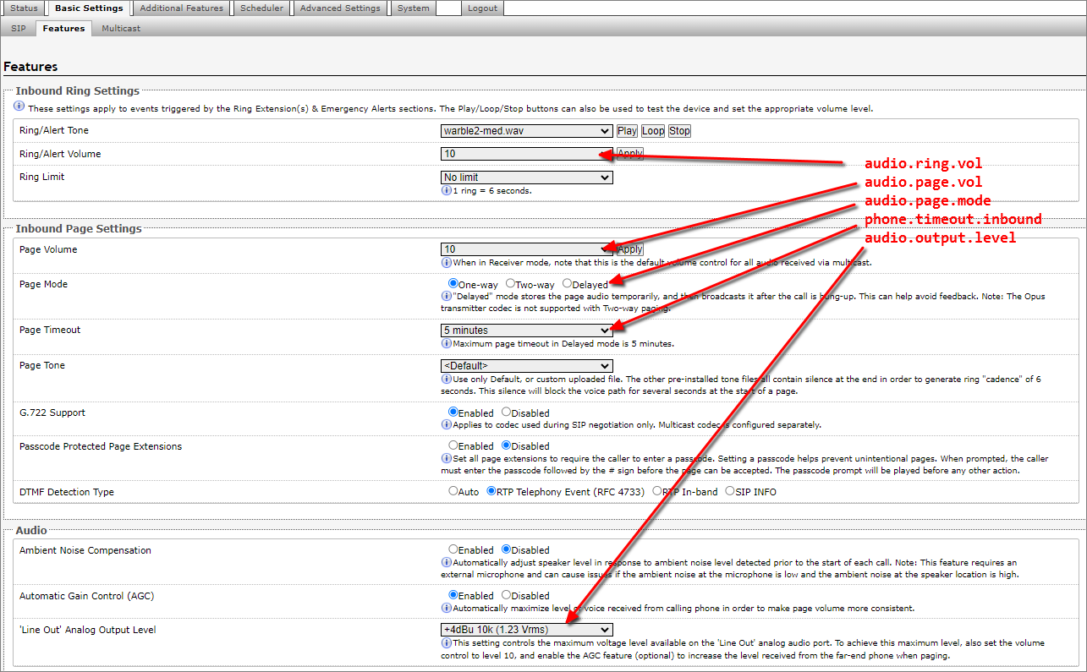Click Apply next to Page Volume

(629, 249)
